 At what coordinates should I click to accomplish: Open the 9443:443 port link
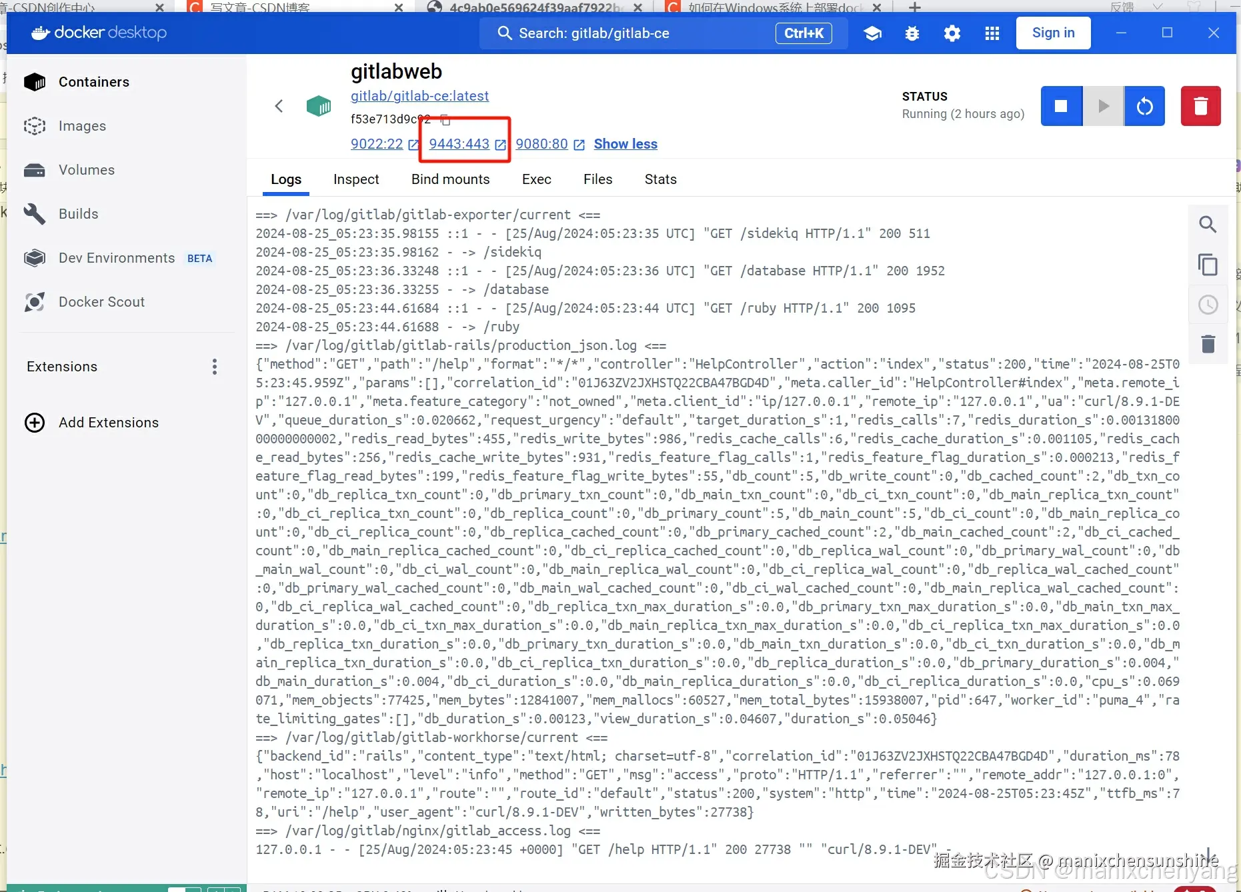(459, 144)
